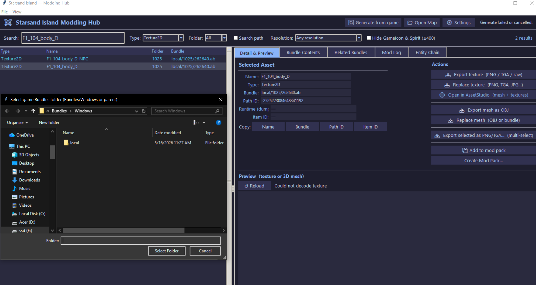The height and width of the screenshot is (285, 536).
Task: Toggle the Search path checkbox
Action: coord(236,38)
